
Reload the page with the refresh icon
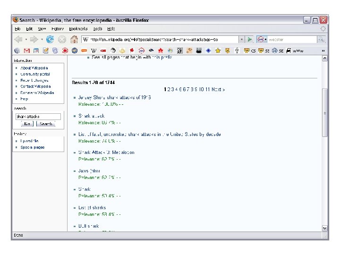(x=50, y=39)
